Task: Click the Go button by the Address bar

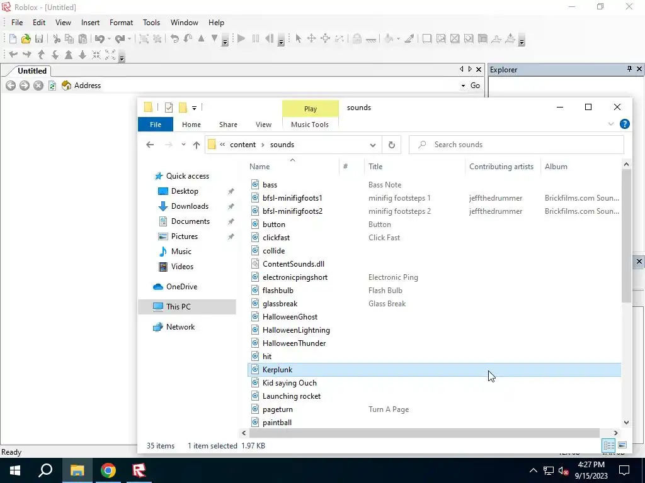Action: (475, 86)
